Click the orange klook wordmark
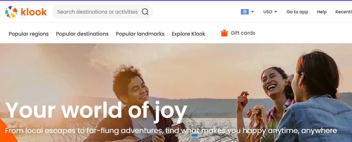352x142 pixels. click(x=34, y=12)
